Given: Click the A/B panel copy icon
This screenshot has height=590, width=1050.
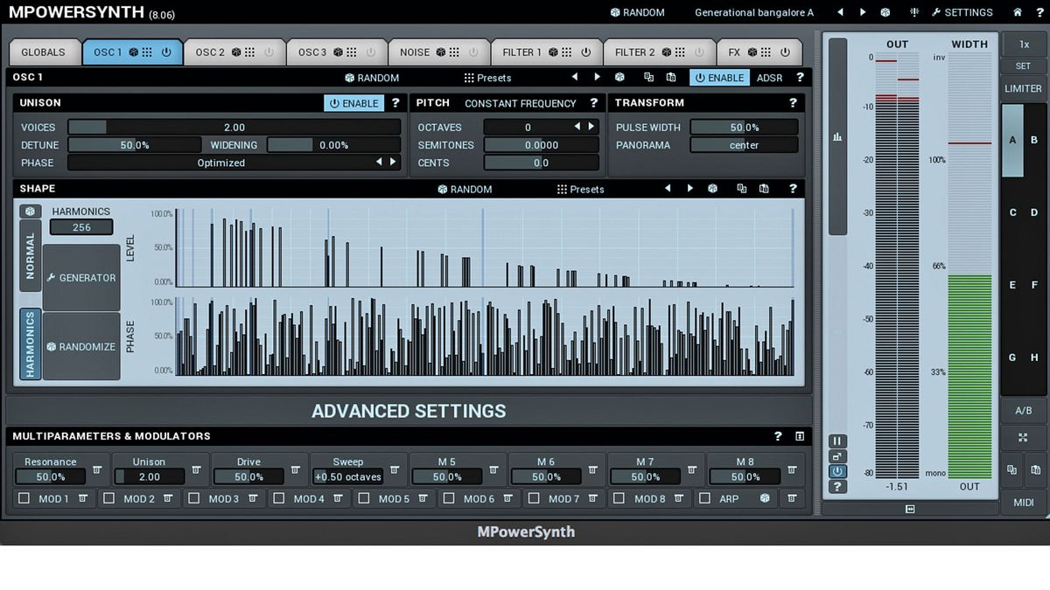Looking at the screenshot, I should click(x=1011, y=469).
